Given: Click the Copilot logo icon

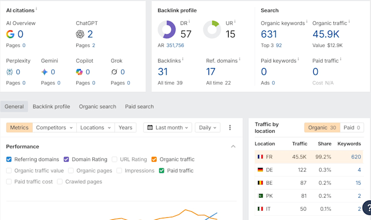Looking at the screenshot, I should [79, 72].
